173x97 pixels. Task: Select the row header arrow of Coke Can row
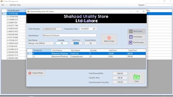point(30,53)
